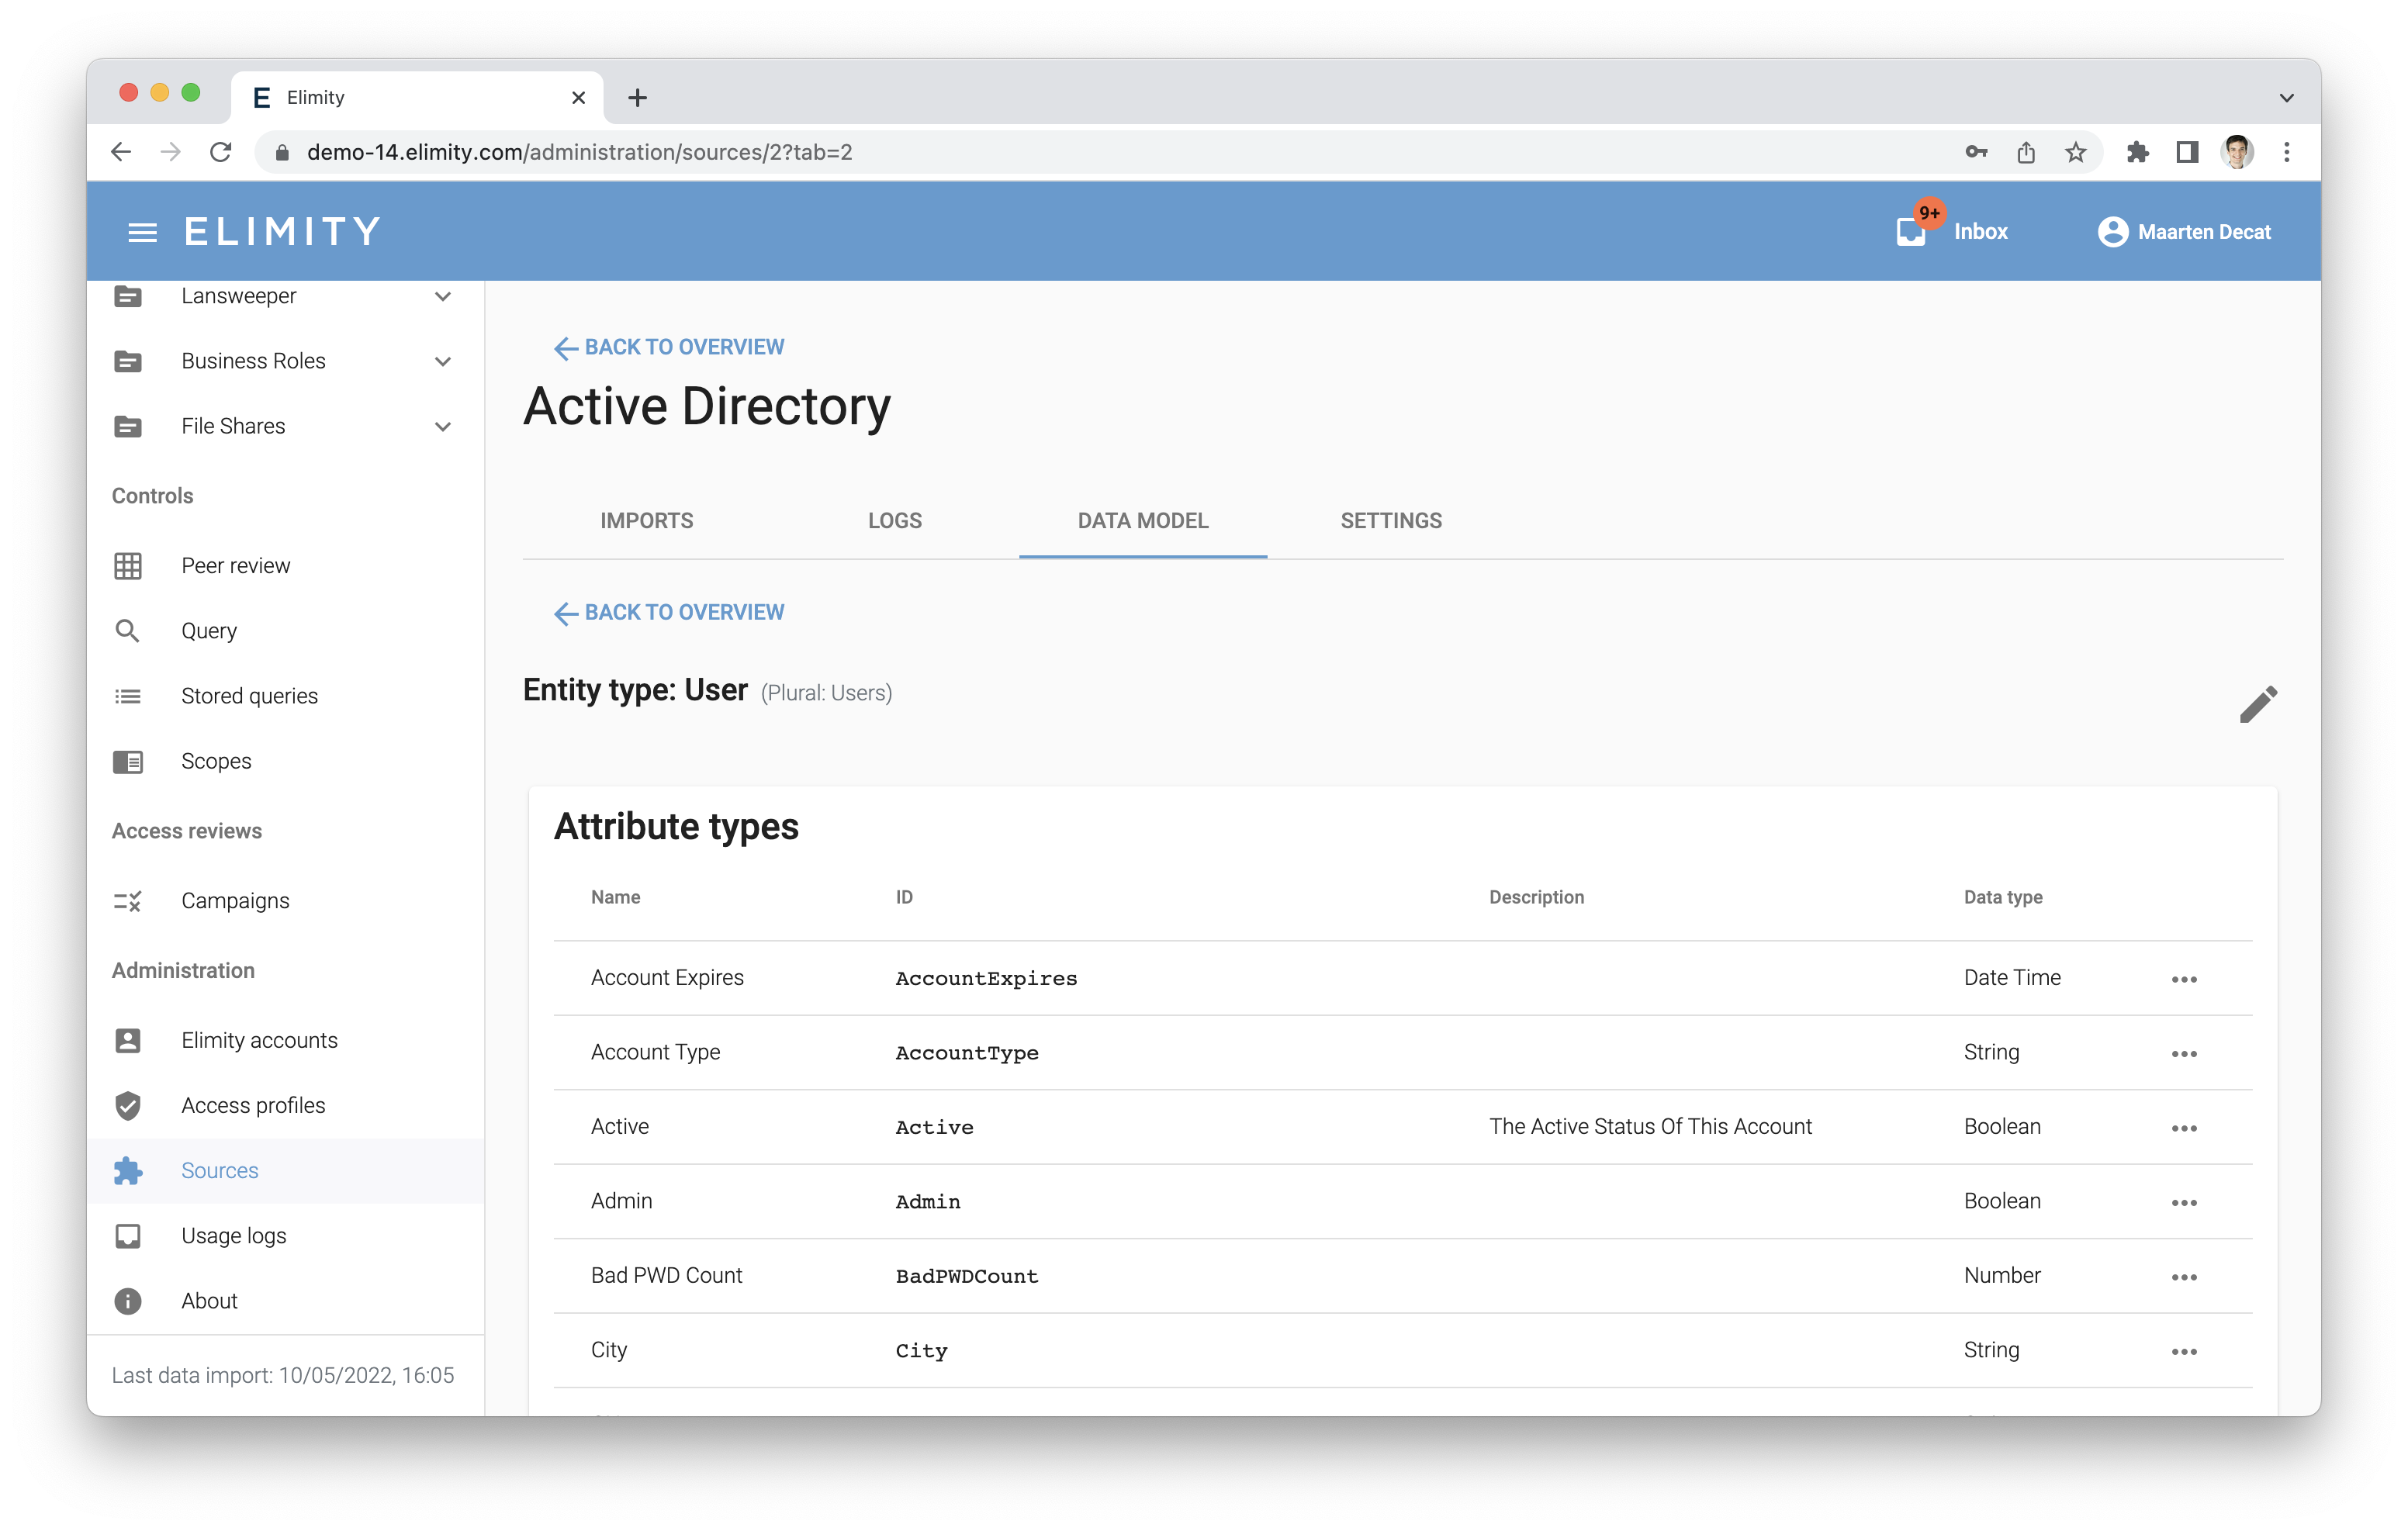Expand the Lansweeper sidebar section
The height and width of the screenshot is (1531, 2408).
point(443,296)
